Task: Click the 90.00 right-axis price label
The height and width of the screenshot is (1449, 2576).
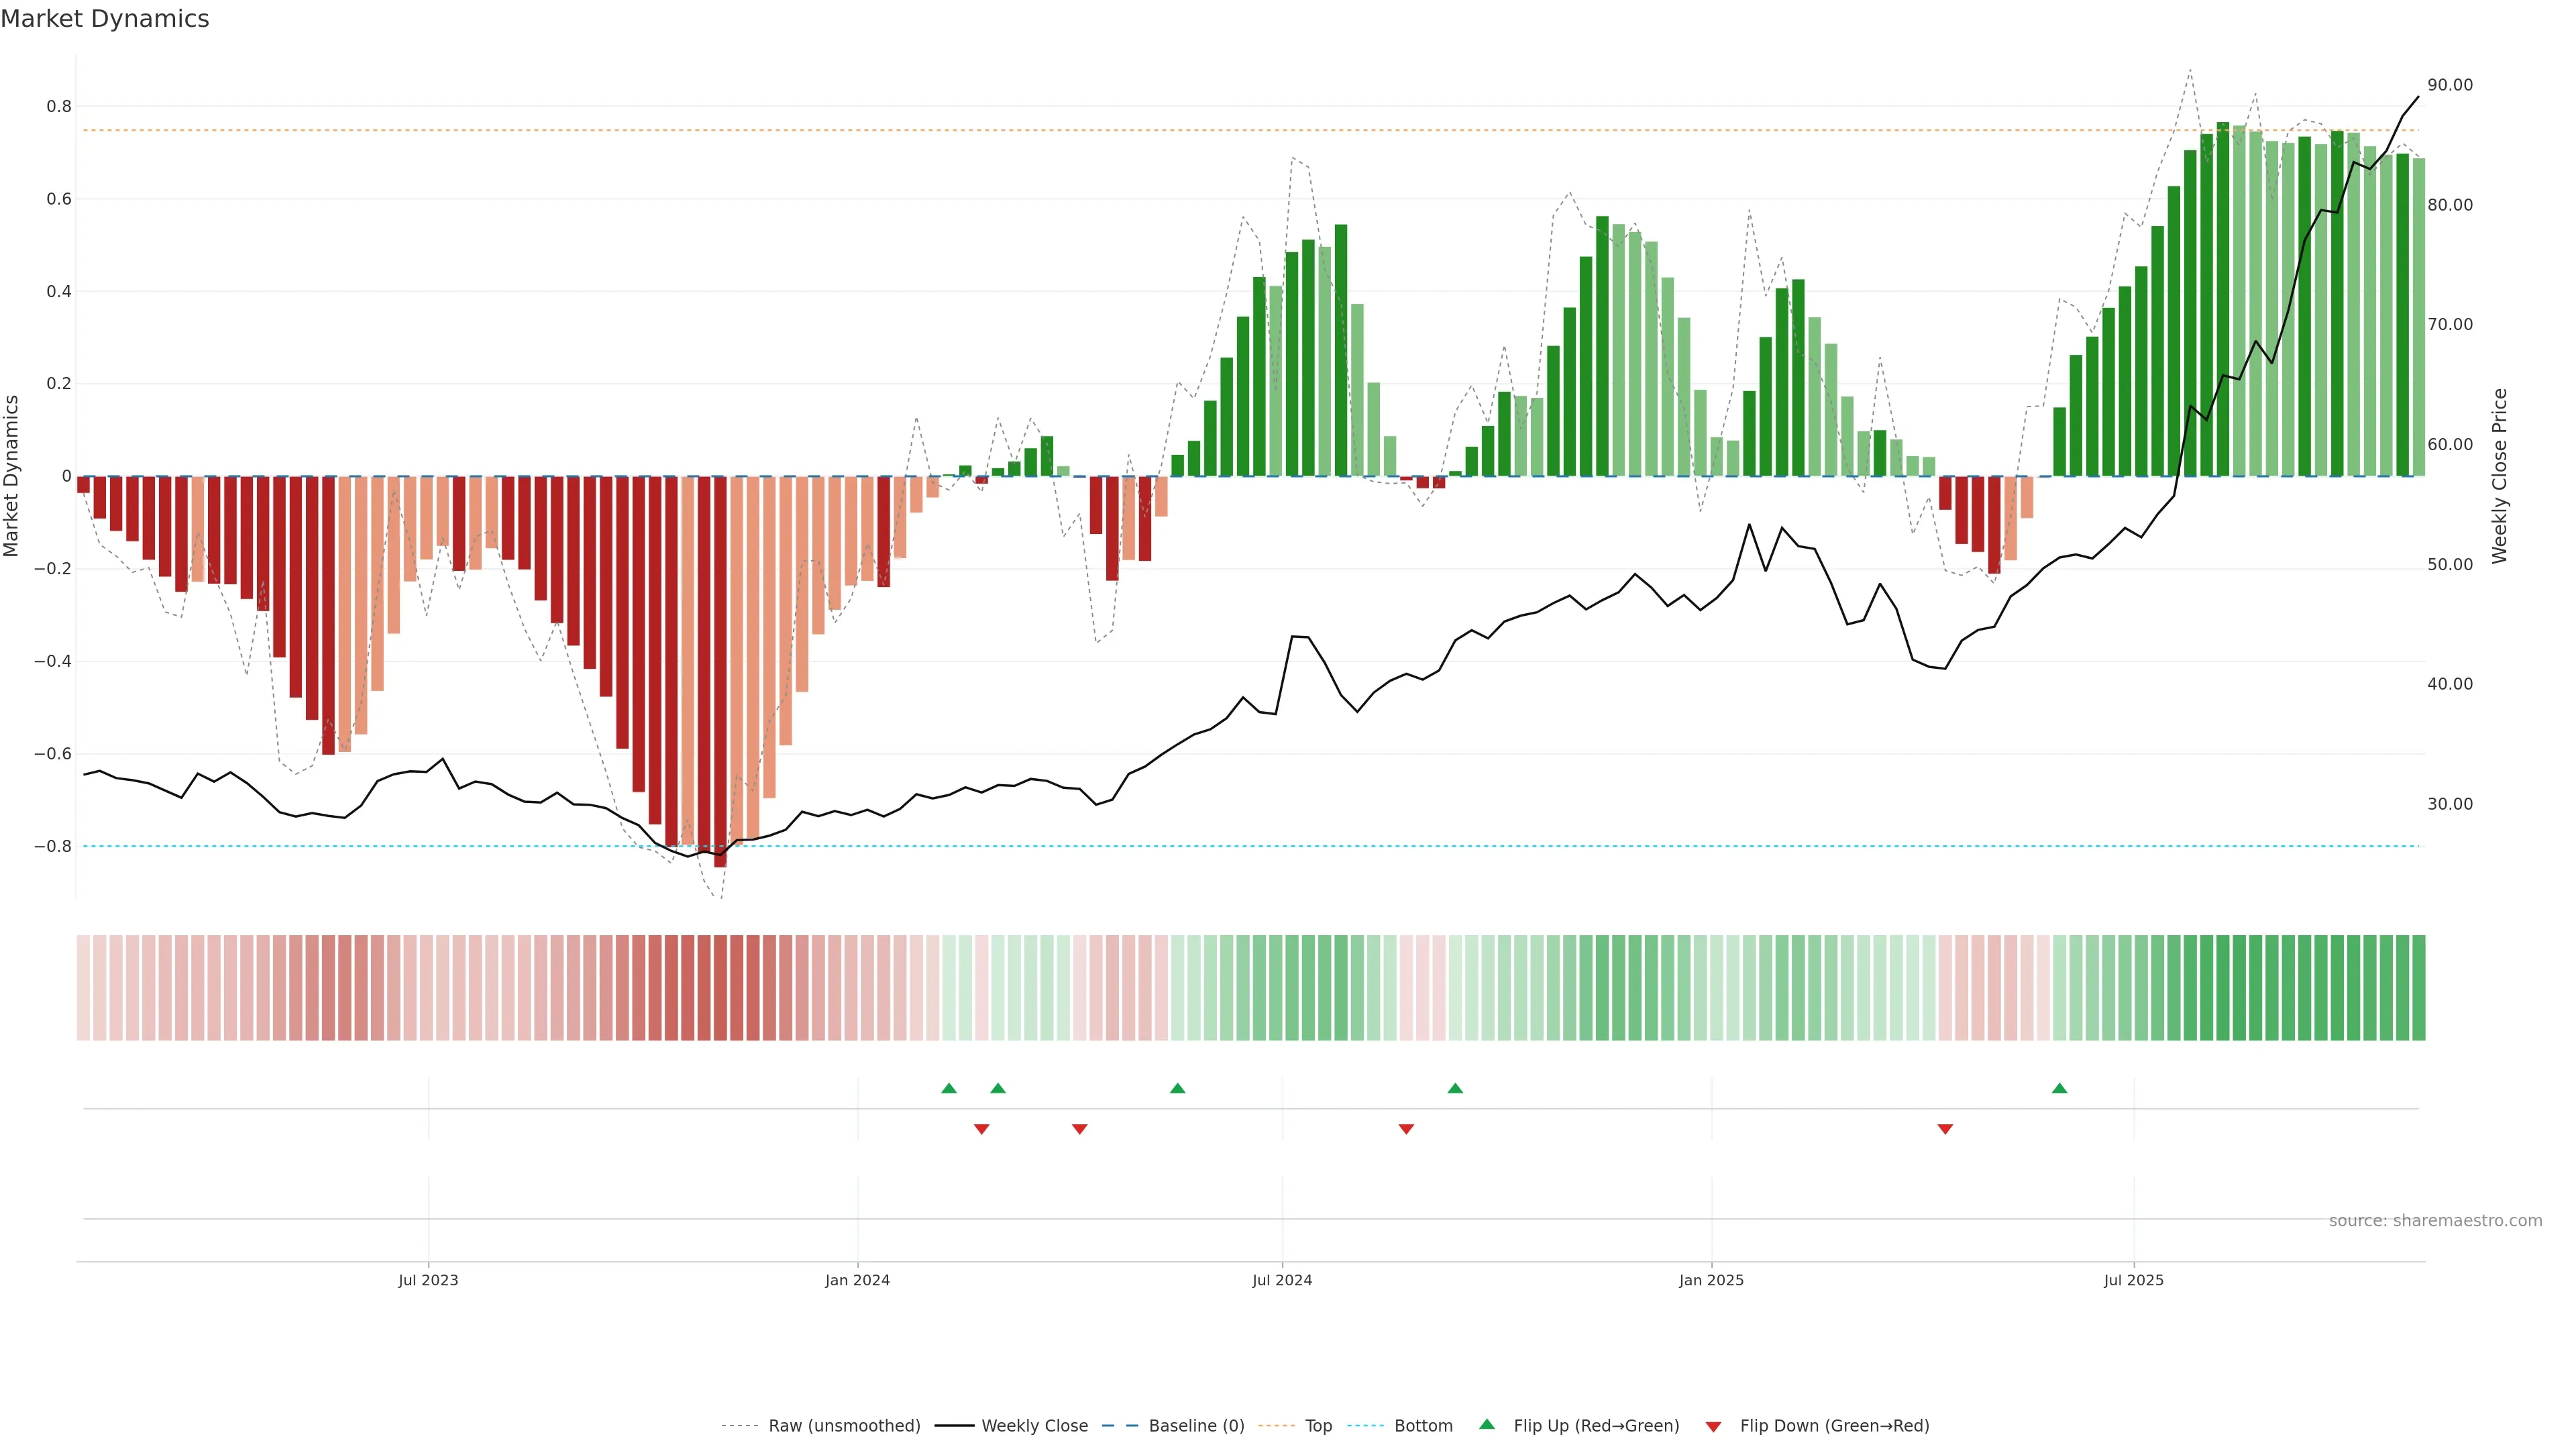Action: pyautogui.click(x=2449, y=85)
